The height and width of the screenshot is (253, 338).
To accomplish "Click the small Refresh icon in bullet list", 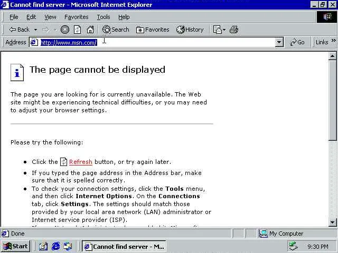I will (x=63, y=162).
